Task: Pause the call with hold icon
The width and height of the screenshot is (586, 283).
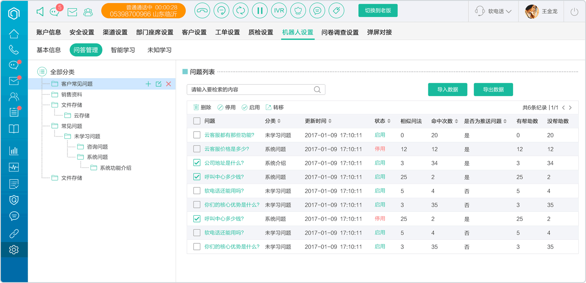Action: point(260,11)
